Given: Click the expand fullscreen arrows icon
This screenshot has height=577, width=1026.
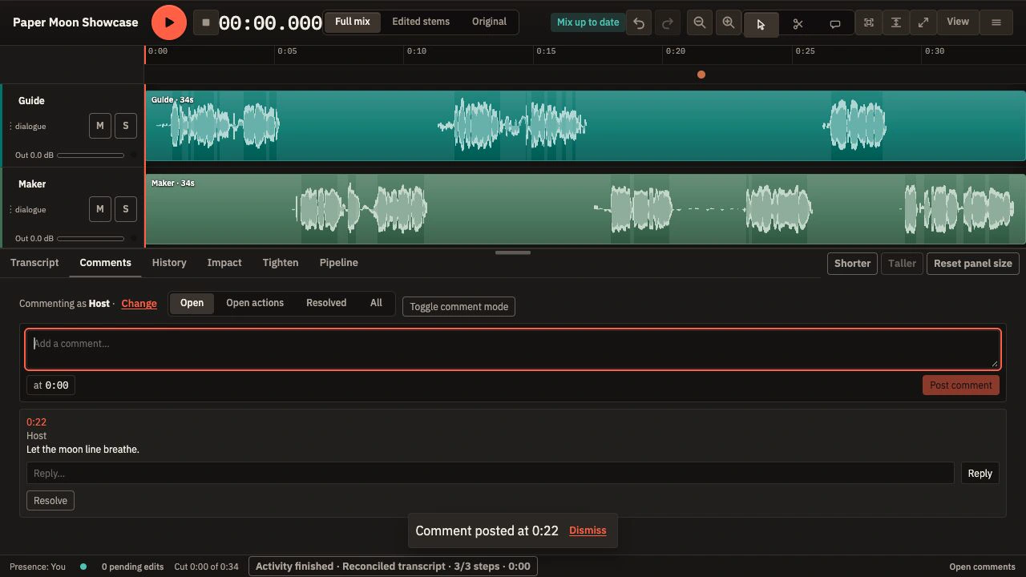Looking at the screenshot, I should pos(923,22).
